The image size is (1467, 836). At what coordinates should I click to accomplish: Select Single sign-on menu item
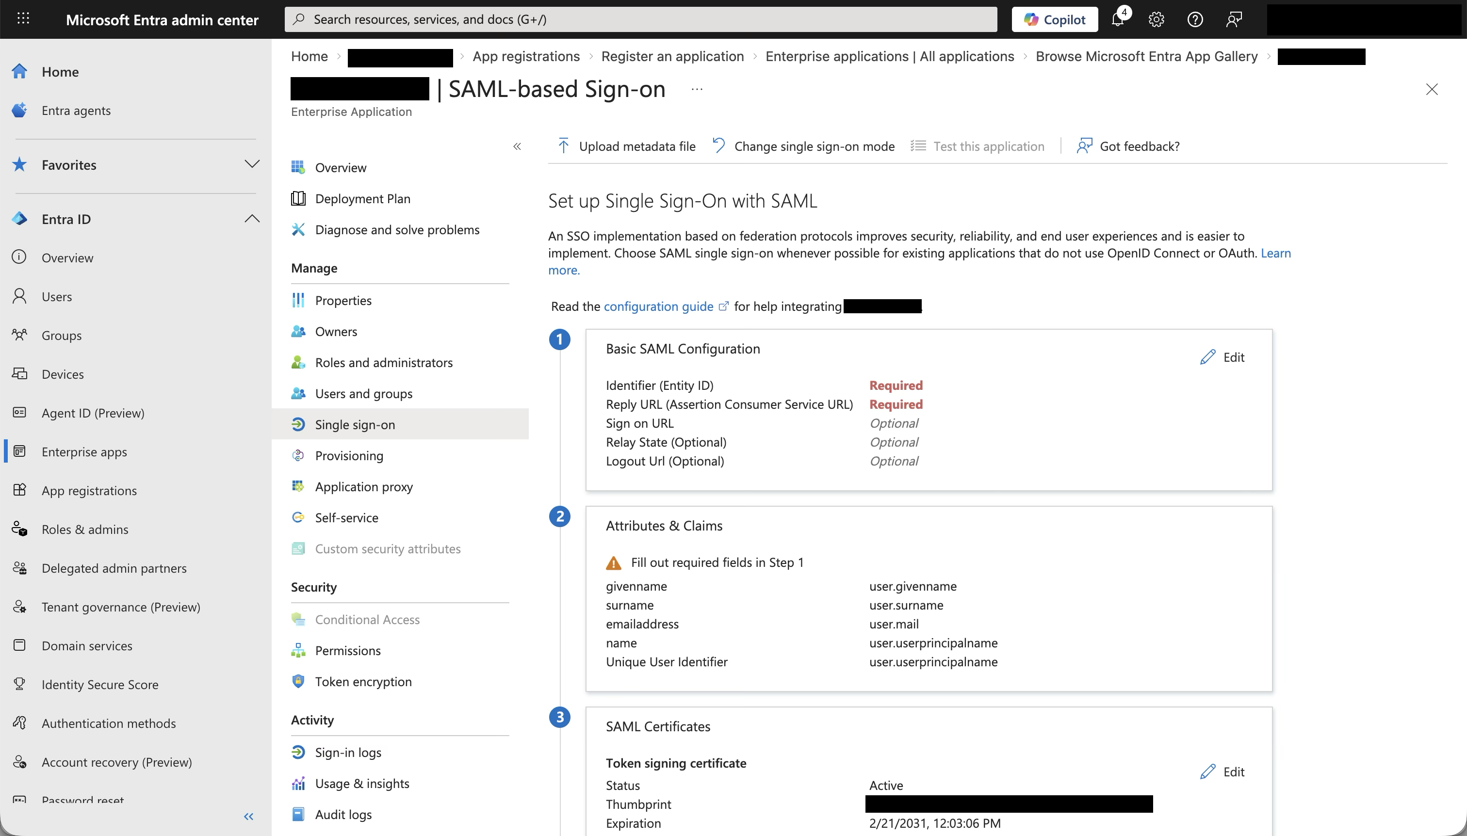coord(400,424)
